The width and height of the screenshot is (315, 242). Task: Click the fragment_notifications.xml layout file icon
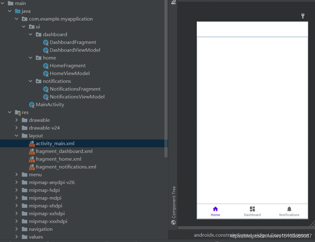(x=32, y=167)
